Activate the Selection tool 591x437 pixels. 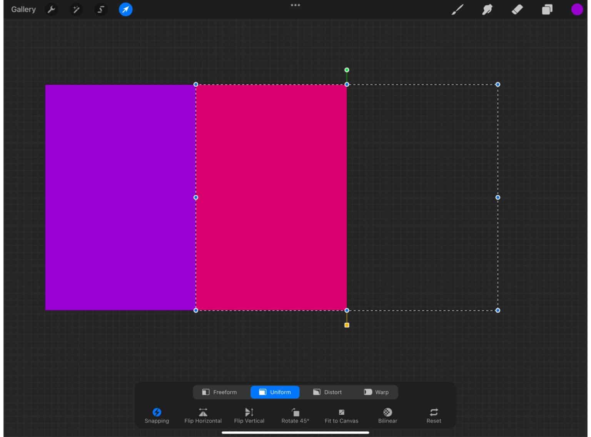[100, 9]
